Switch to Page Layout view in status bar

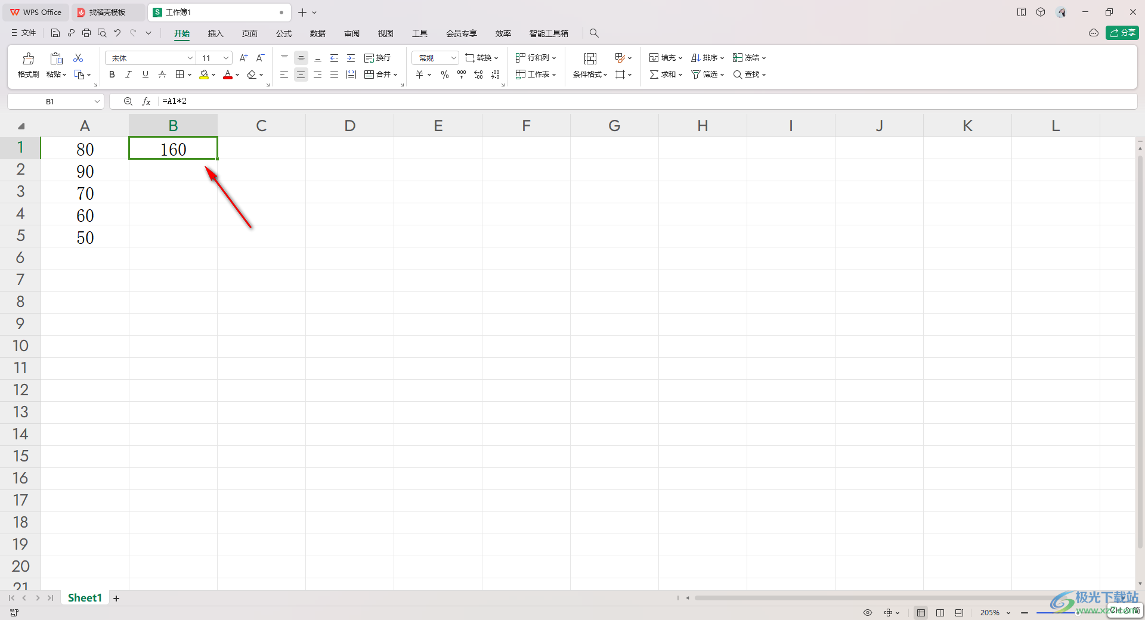940,613
